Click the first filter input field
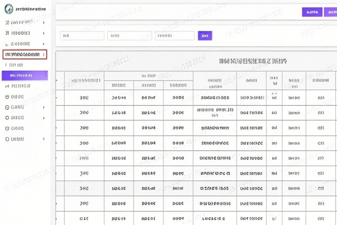Image resolution: width=337 pixels, height=225 pixels. (x=82, y=36)
